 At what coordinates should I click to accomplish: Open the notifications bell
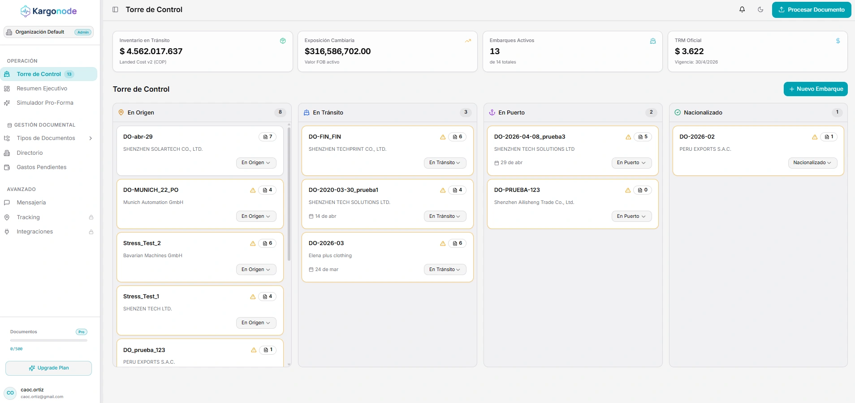742,9
